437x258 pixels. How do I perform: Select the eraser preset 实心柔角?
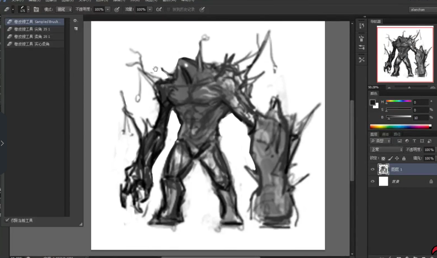pyautogui.click(x=35, y=44)
